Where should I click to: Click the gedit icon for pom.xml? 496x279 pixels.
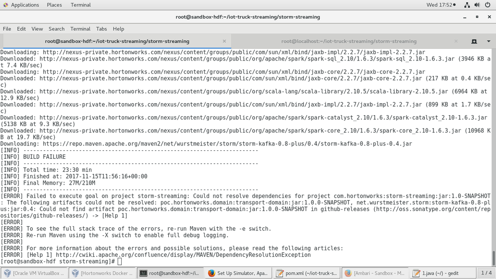pos(280,273)
